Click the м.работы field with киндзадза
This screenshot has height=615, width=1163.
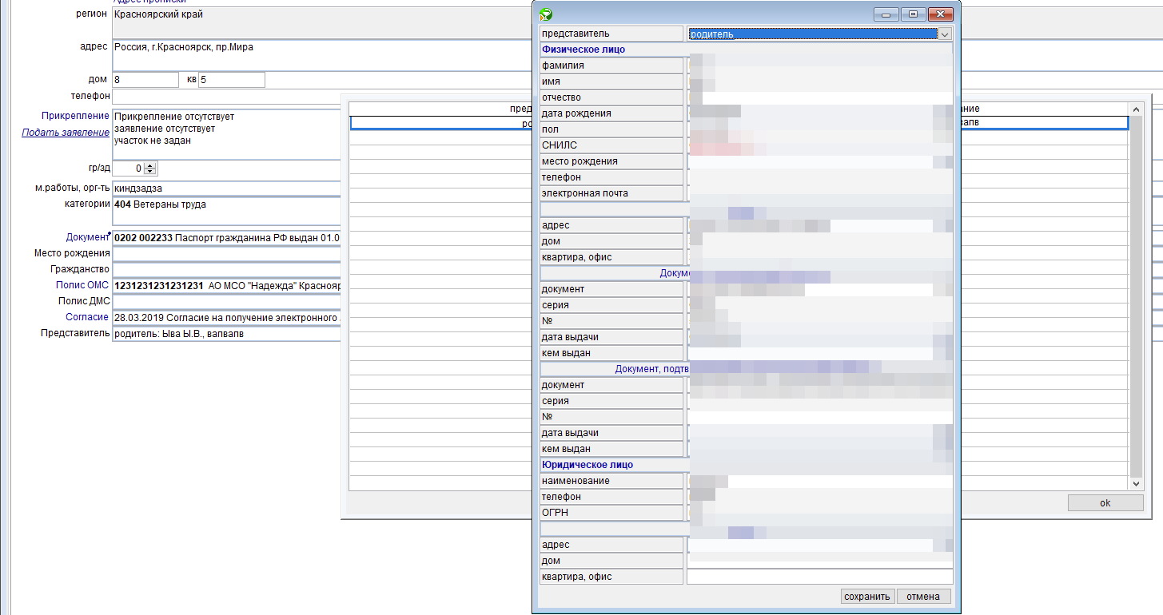pos(226,188)
